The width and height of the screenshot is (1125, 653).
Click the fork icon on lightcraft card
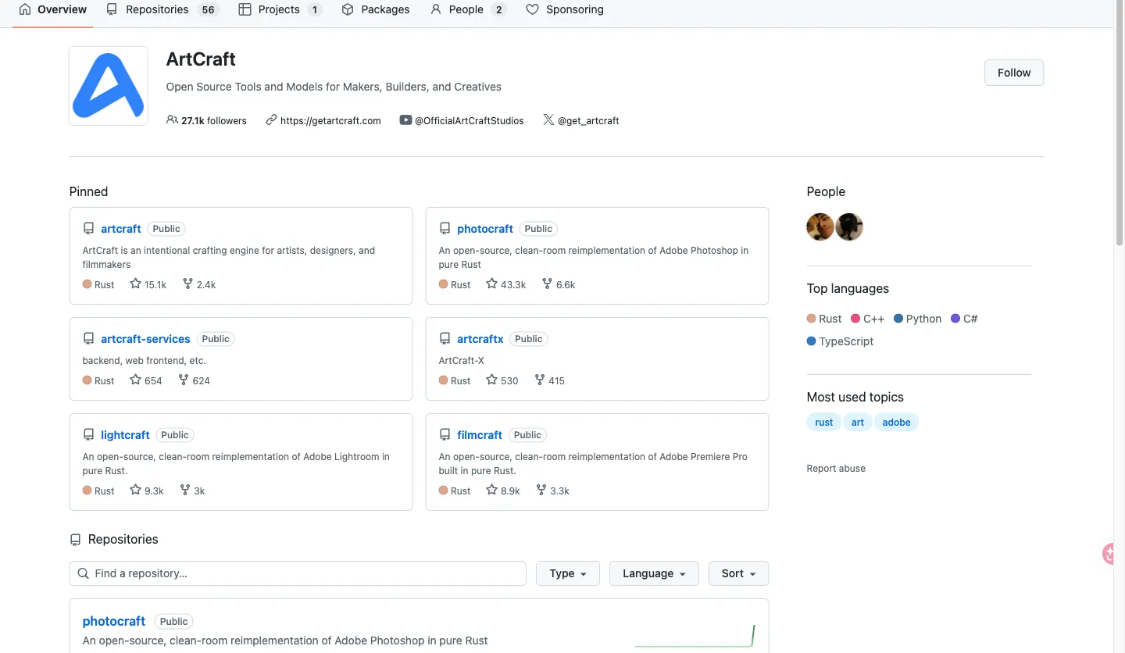185,491
